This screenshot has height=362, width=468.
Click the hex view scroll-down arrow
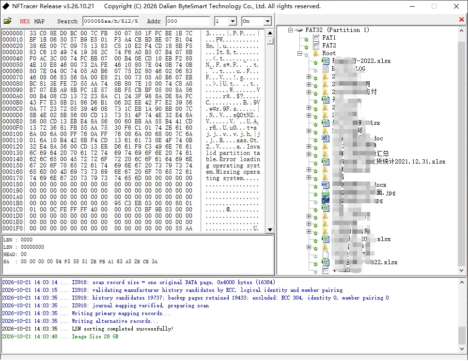tap(270, 229)
